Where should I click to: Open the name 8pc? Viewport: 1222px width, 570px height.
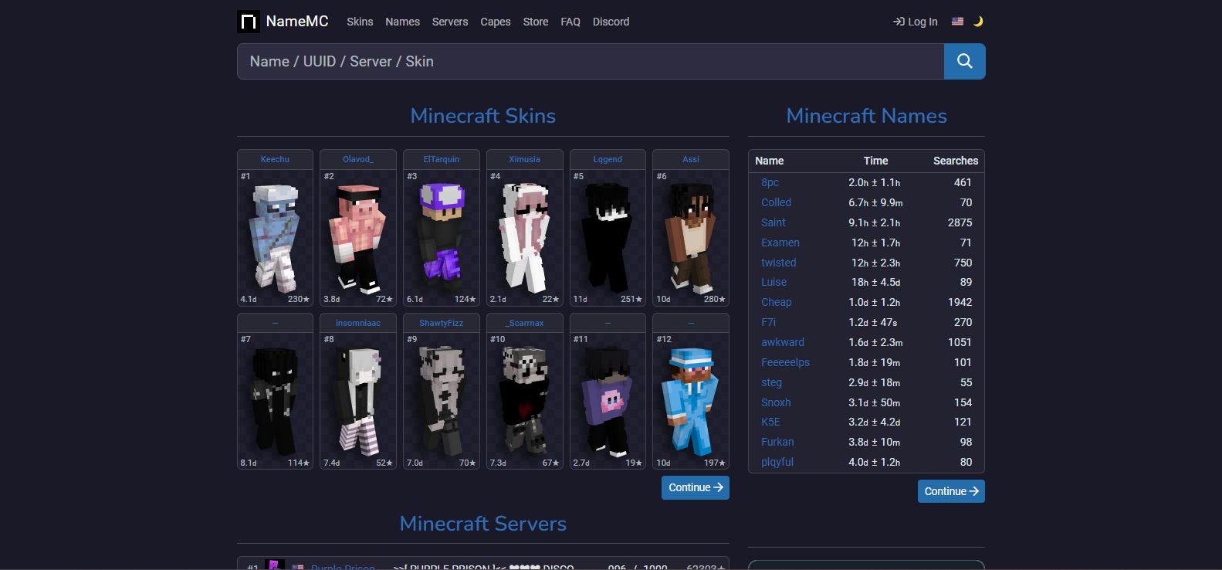pos(770,182)
